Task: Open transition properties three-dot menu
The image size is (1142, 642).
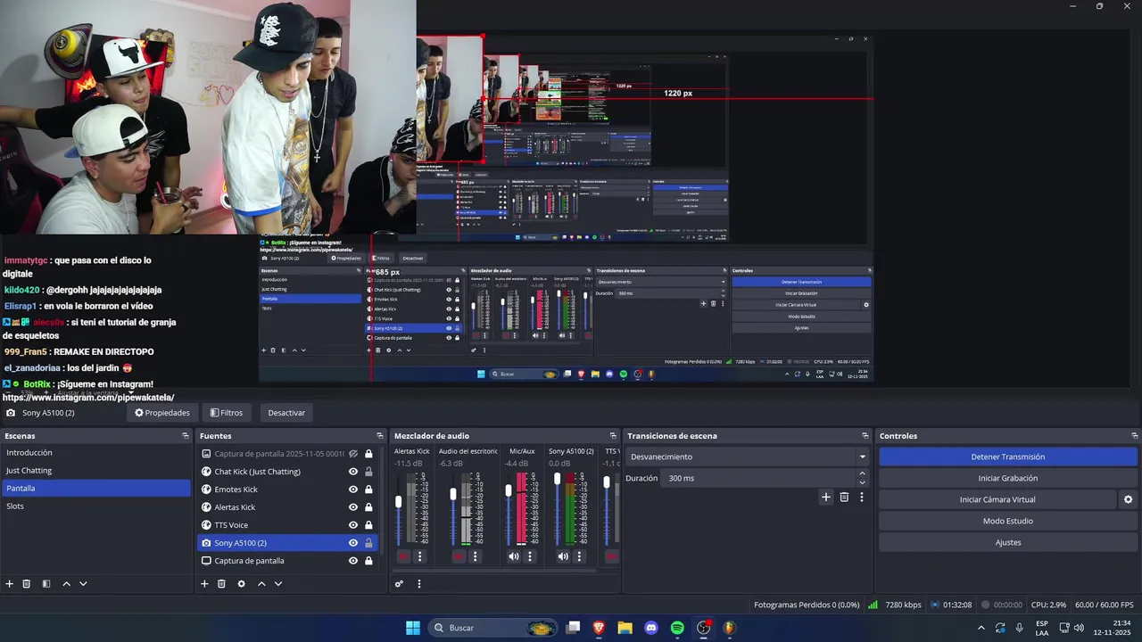Action: (862, 498)
